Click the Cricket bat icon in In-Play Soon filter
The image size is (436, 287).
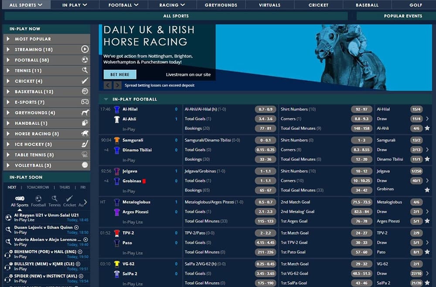click(69, 199)
